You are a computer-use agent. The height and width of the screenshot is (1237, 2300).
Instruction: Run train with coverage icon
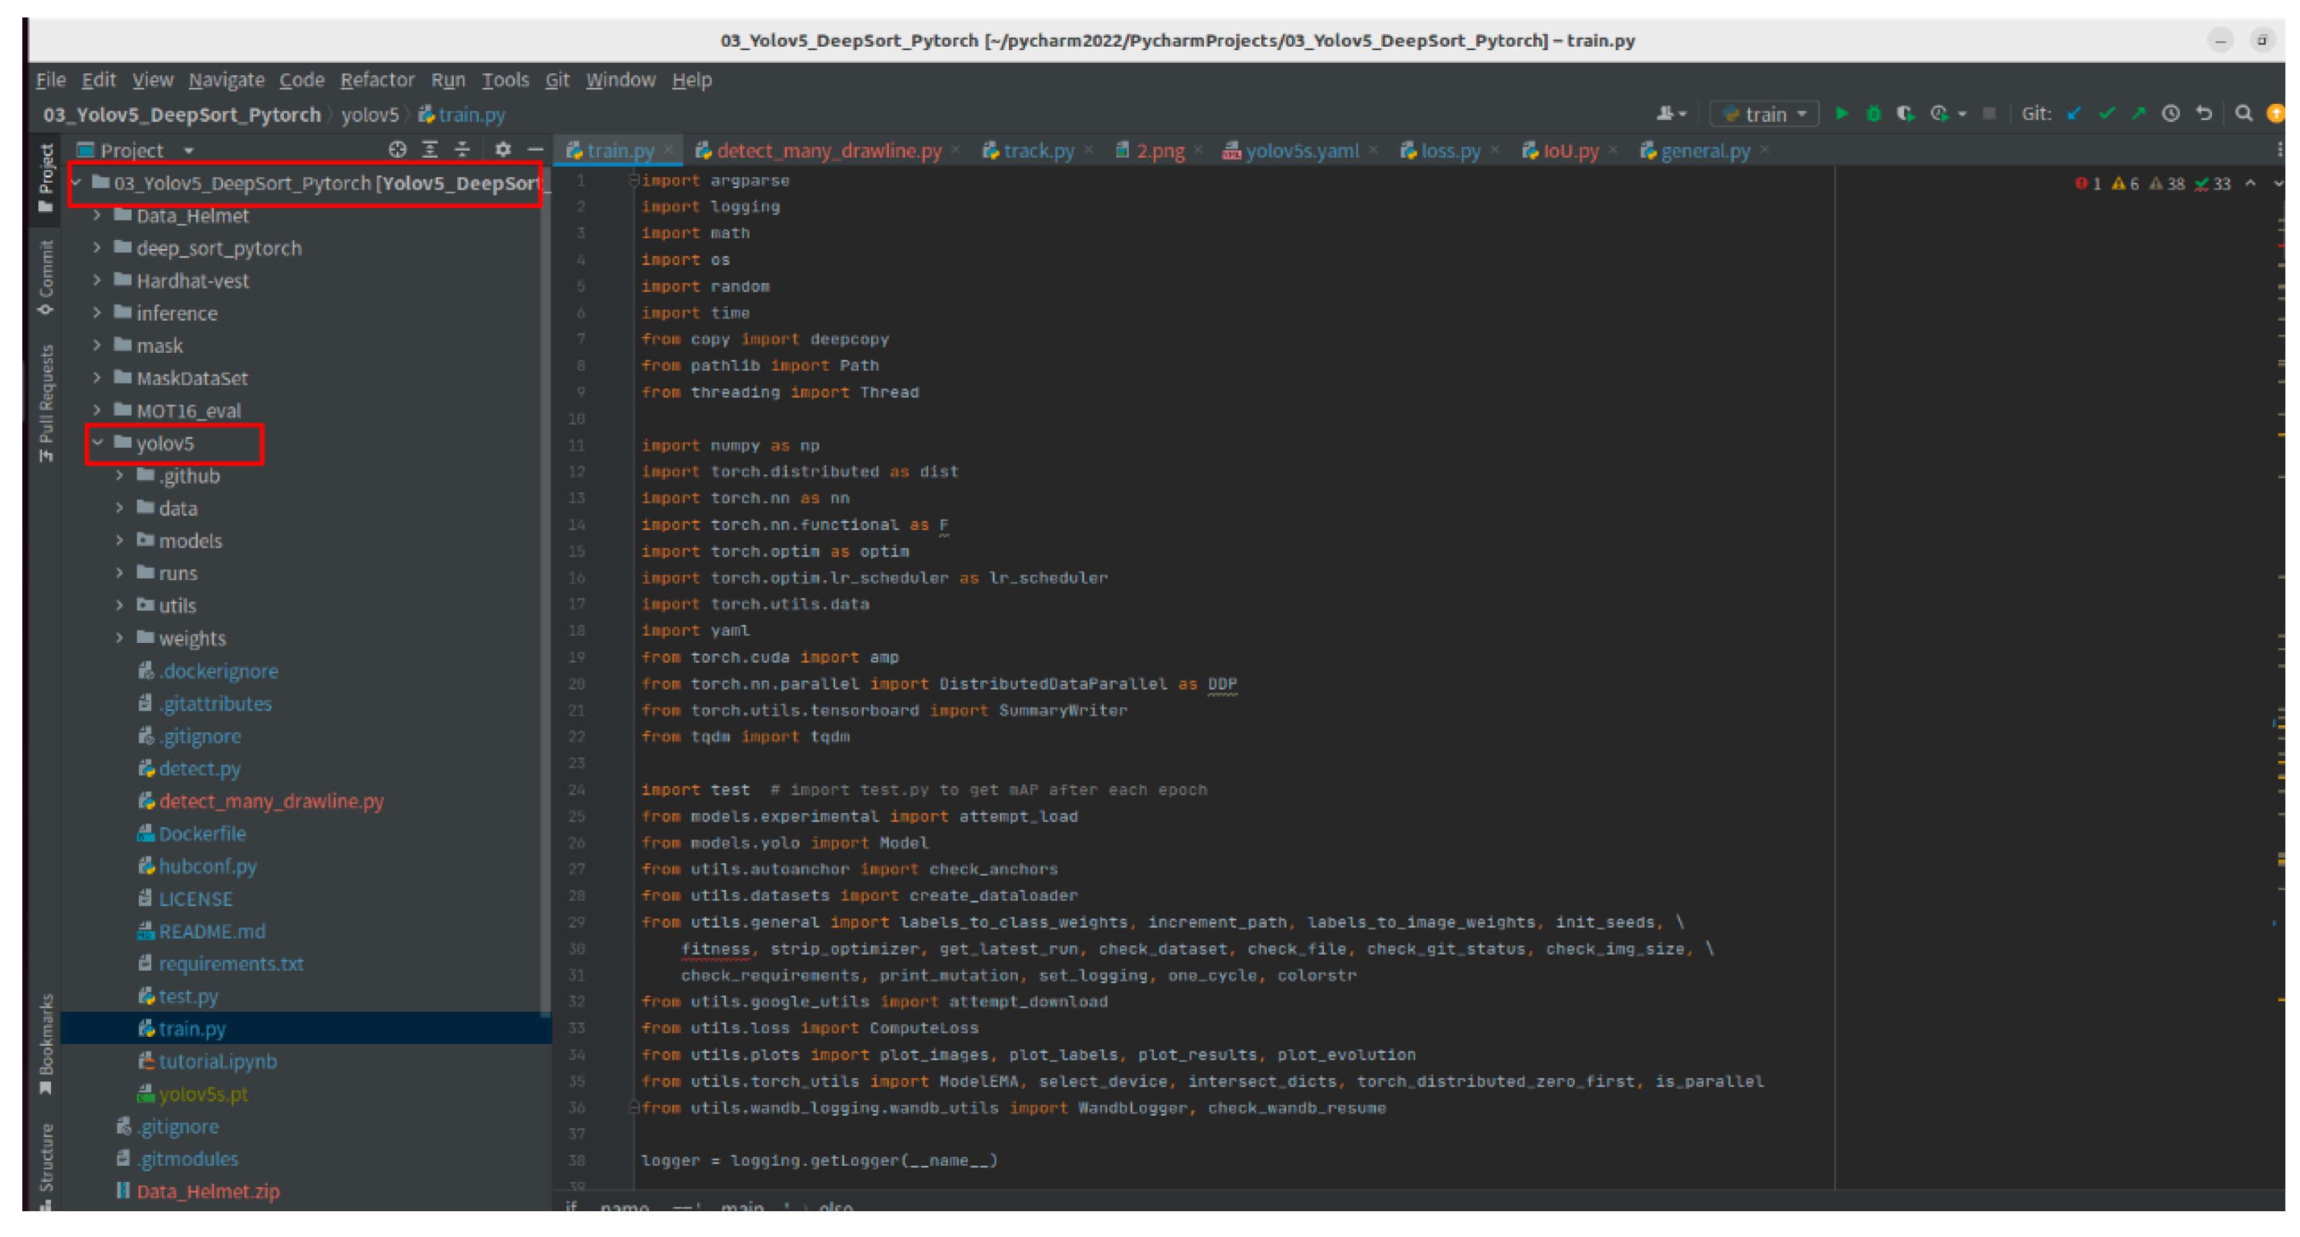[x=1906, y=114]
